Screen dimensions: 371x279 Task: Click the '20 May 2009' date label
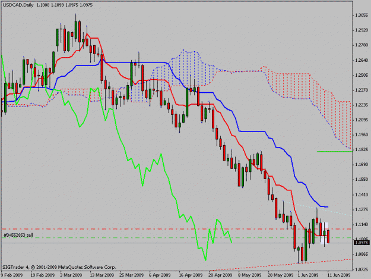tap(280, 275)
